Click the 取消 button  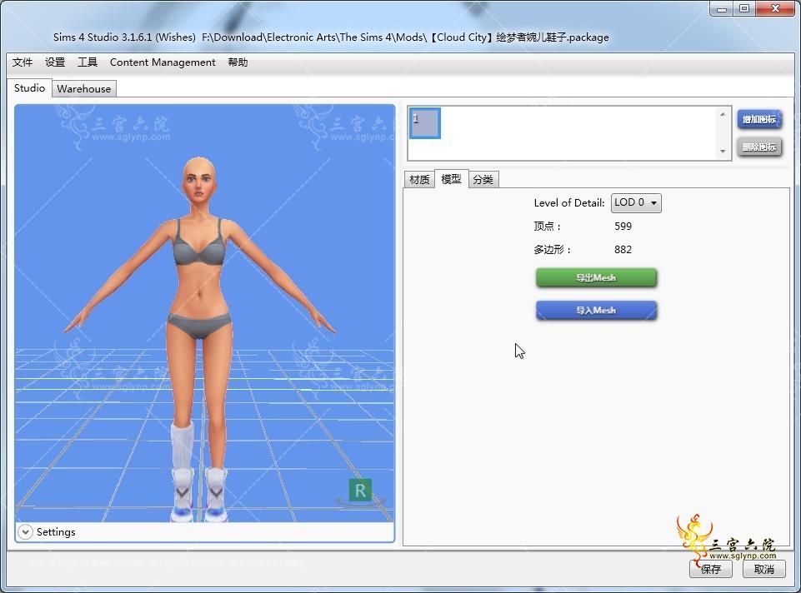coord(764,569)
